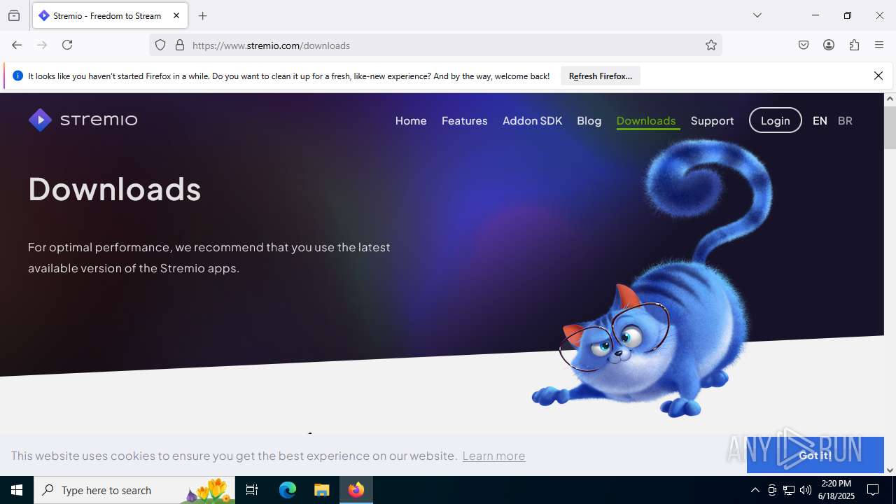Open the Windows Start menu

pyautogui.click(x=17, y=490)
